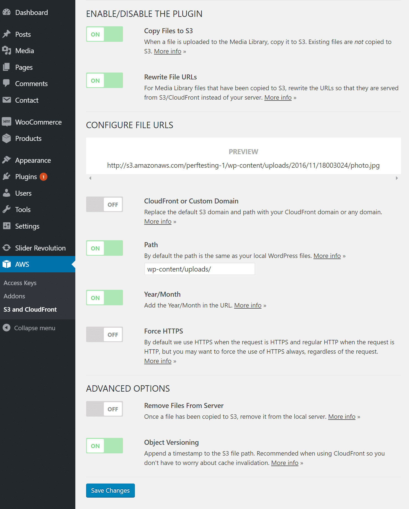Image resolution: width=409 pixels, height=509 pixels.
Task: Open Appearance via the brush icon
Action: (7, 160)
